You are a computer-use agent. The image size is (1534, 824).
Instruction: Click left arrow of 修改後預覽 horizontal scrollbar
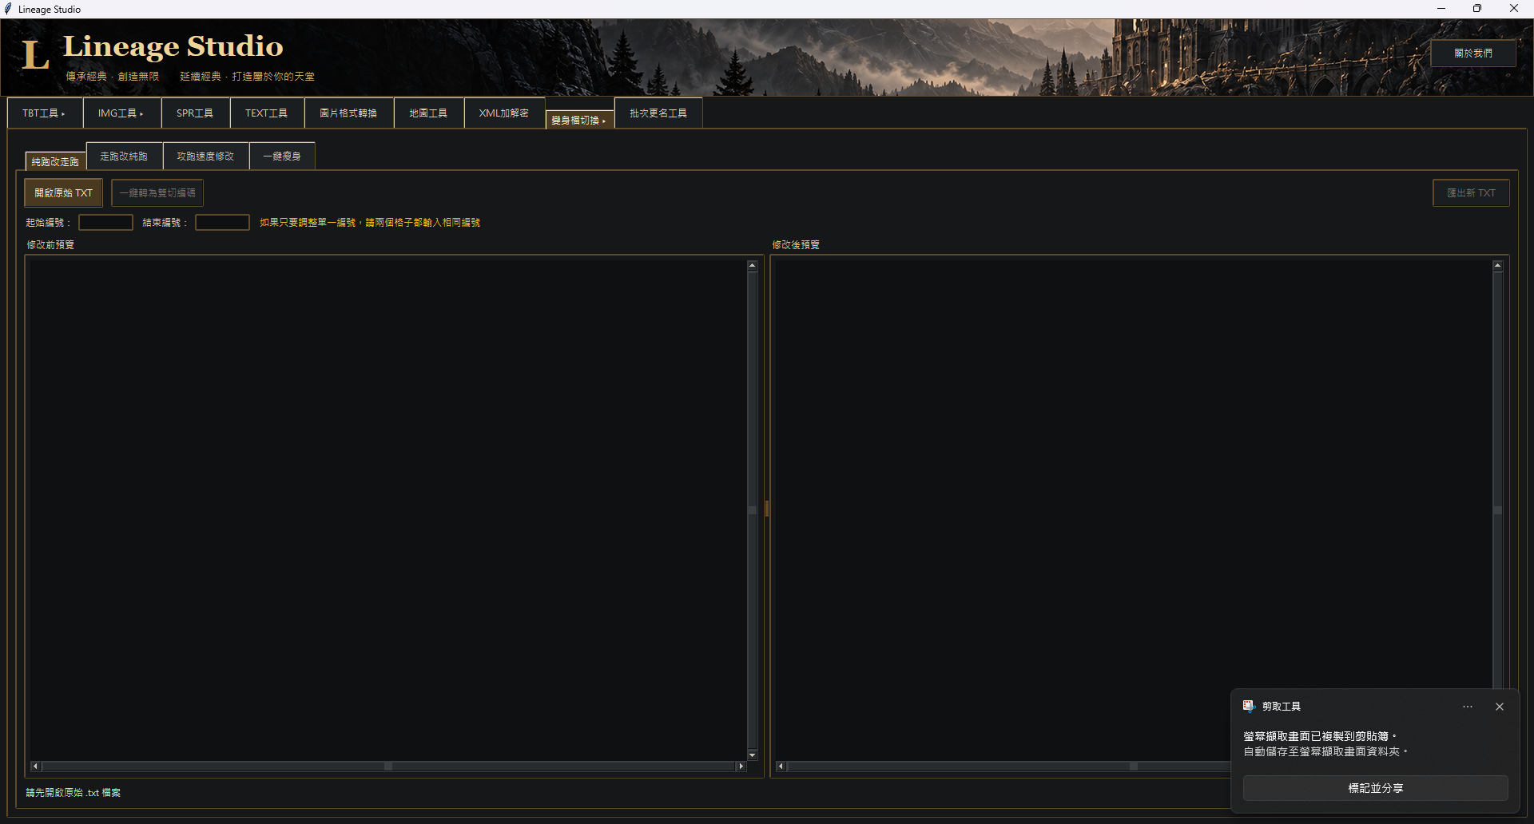[x=781, y=767]
